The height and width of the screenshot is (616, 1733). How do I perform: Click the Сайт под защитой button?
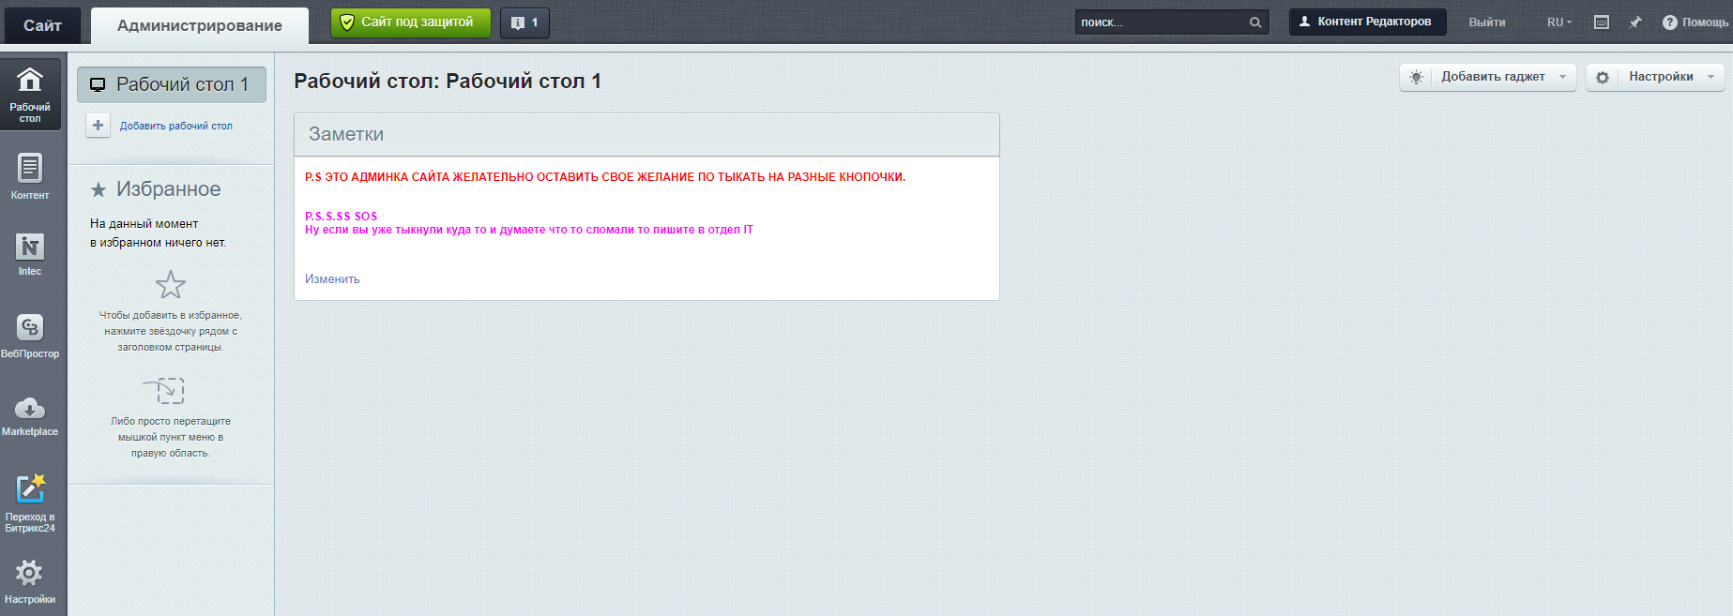(411, 23)
